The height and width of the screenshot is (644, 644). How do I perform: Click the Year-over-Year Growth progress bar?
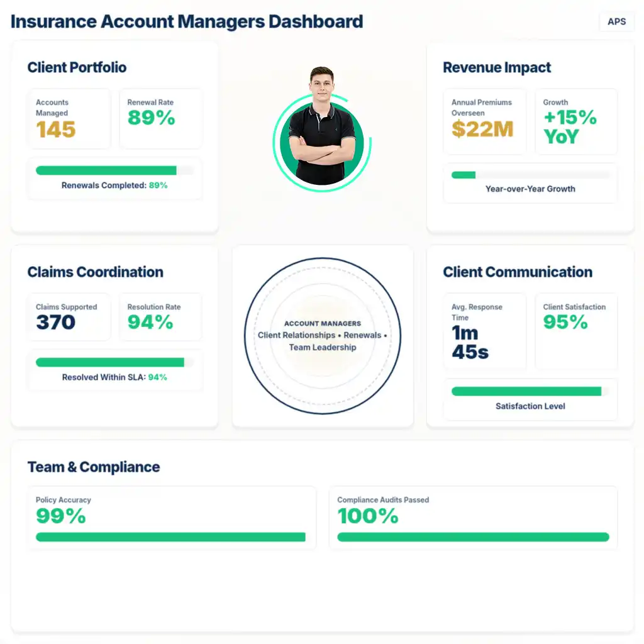pyautogui.click(x=530, y=175)
